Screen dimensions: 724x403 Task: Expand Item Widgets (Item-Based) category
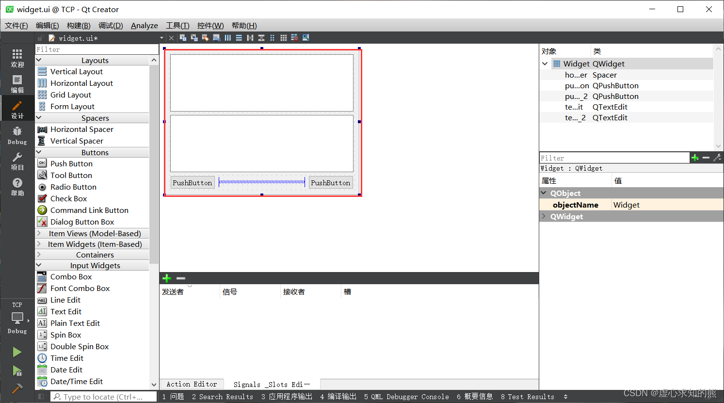pyautogui.click(x=39, y=244)
